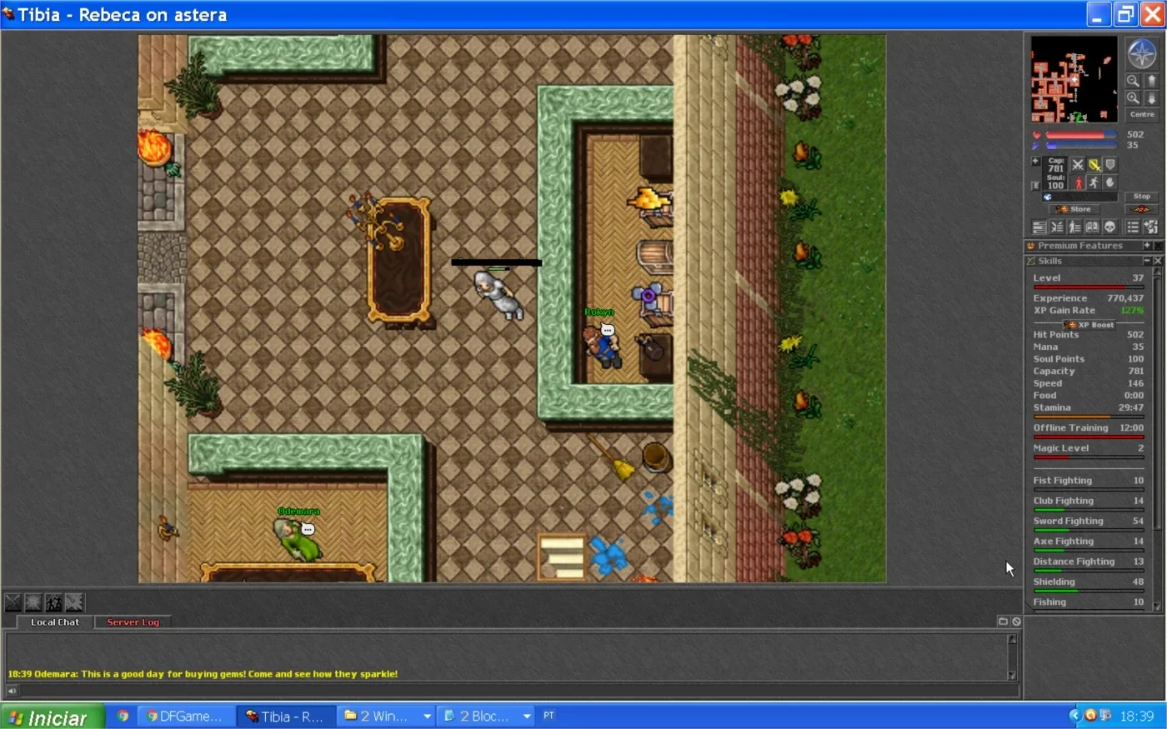
Task: Click the chat ignore circle icon
Action: (x=1016, y=622)
